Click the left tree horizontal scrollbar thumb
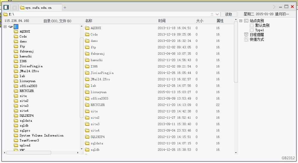 29,153
